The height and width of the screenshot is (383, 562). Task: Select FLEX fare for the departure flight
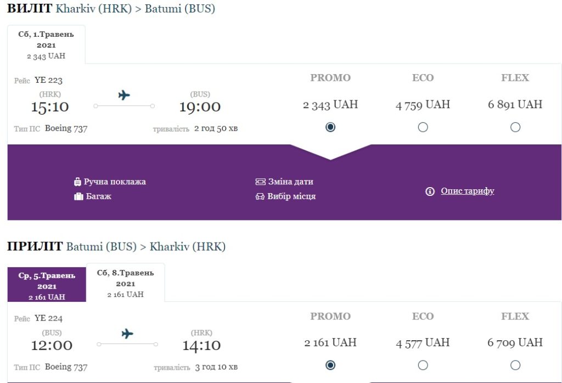tap(515, 127)
